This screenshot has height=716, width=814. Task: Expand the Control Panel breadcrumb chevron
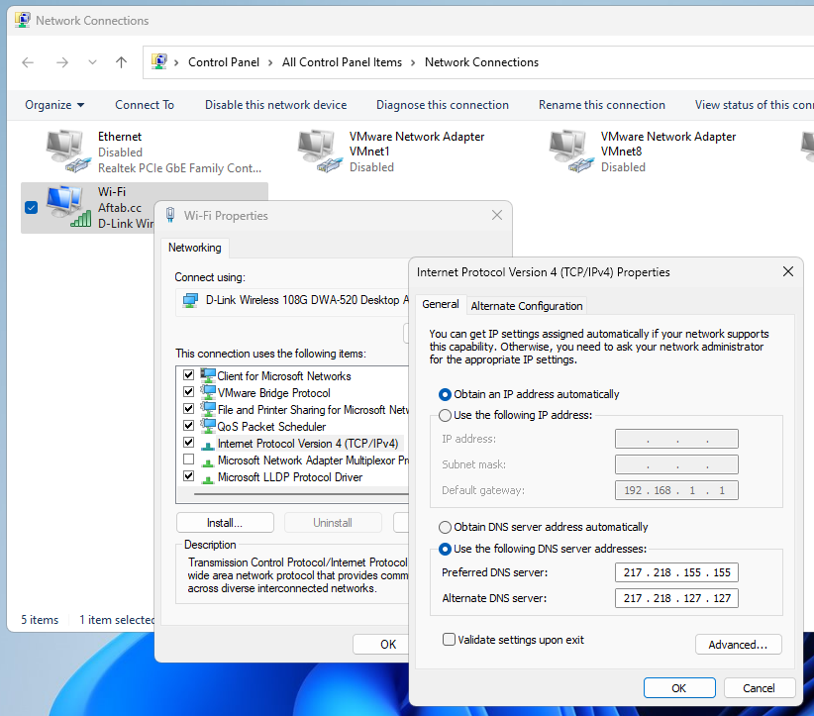tap(177, 62)
